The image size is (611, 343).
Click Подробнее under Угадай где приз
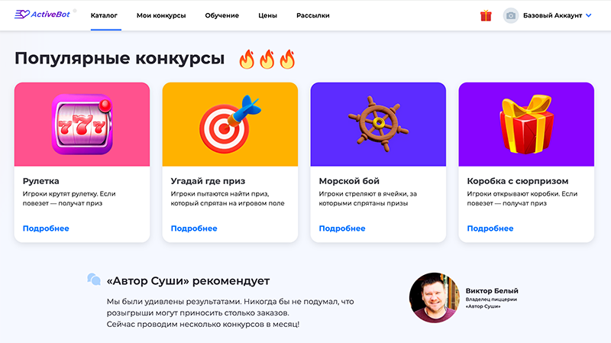tap(194, 228)
